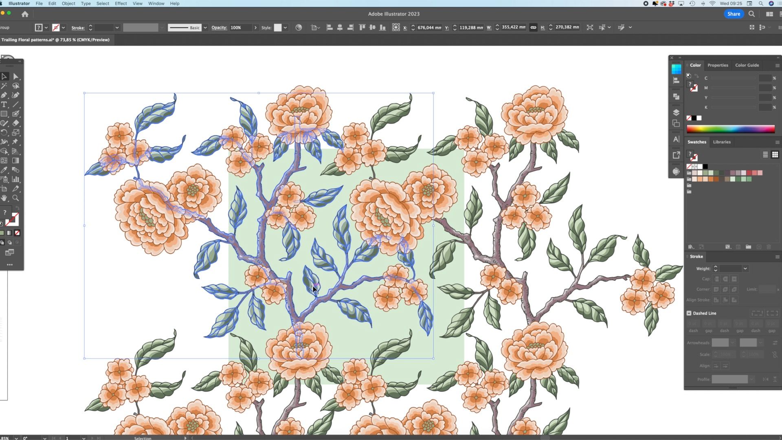Toggle the Dashed Line checkbox
The width and height of the screenshot is (782, 440).
[689, 313]
